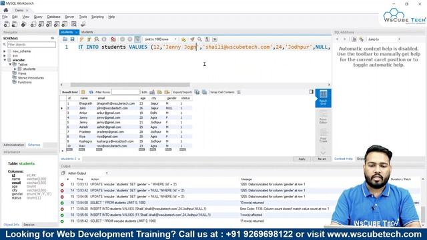
Task: Open the Form Editor side panel button
Action: (323, 117)
